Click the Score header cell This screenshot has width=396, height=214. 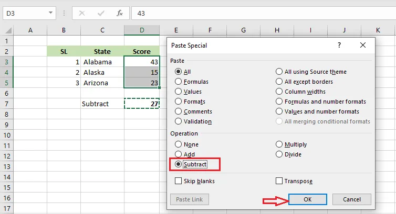click(142, 51)
